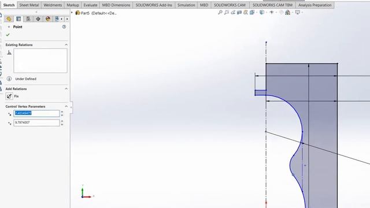Open Hide/Show Items icon
This screenshot has width=370, height=208.
[x=272, y=12]
